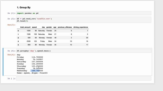
Task: Click speed value 125 in row 3
Action: [x=35, y=41]
